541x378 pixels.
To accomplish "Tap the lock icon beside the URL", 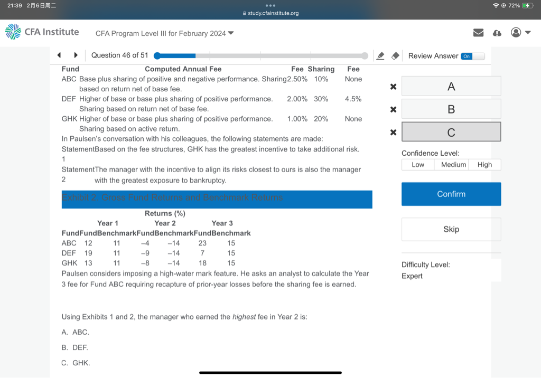I will 244,13.
